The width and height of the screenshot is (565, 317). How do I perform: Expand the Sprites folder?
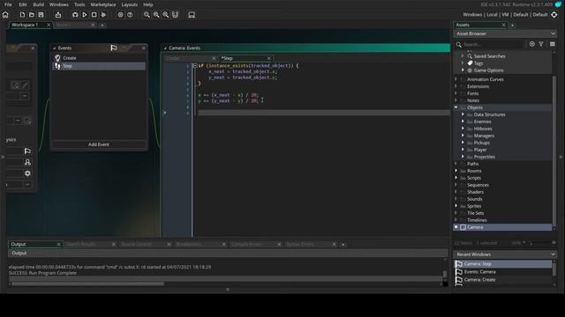click(x=456, y=206)
